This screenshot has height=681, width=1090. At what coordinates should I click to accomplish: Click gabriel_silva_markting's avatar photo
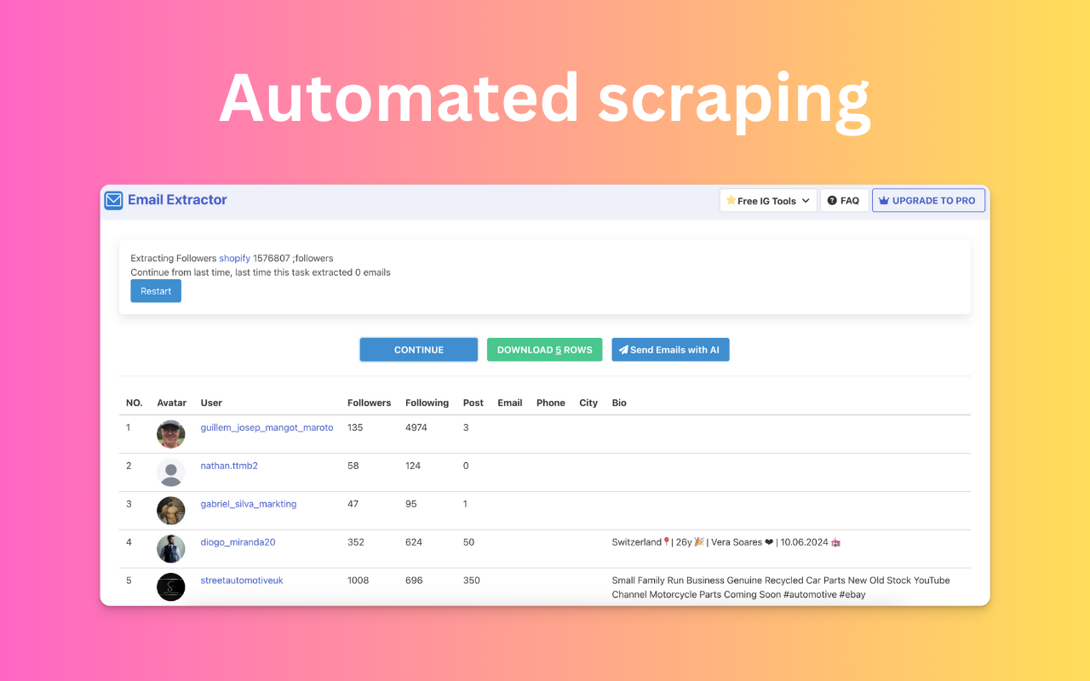coord(170,510)
